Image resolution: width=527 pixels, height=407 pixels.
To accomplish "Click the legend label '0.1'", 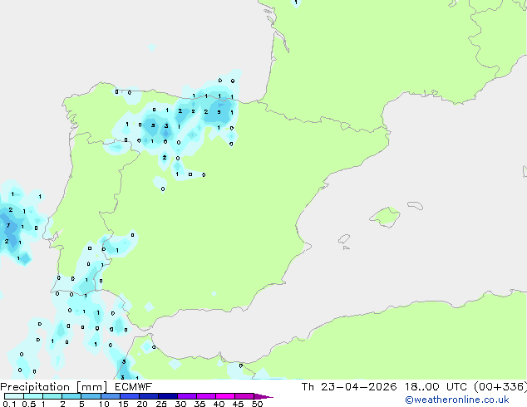I will (9, 404).
